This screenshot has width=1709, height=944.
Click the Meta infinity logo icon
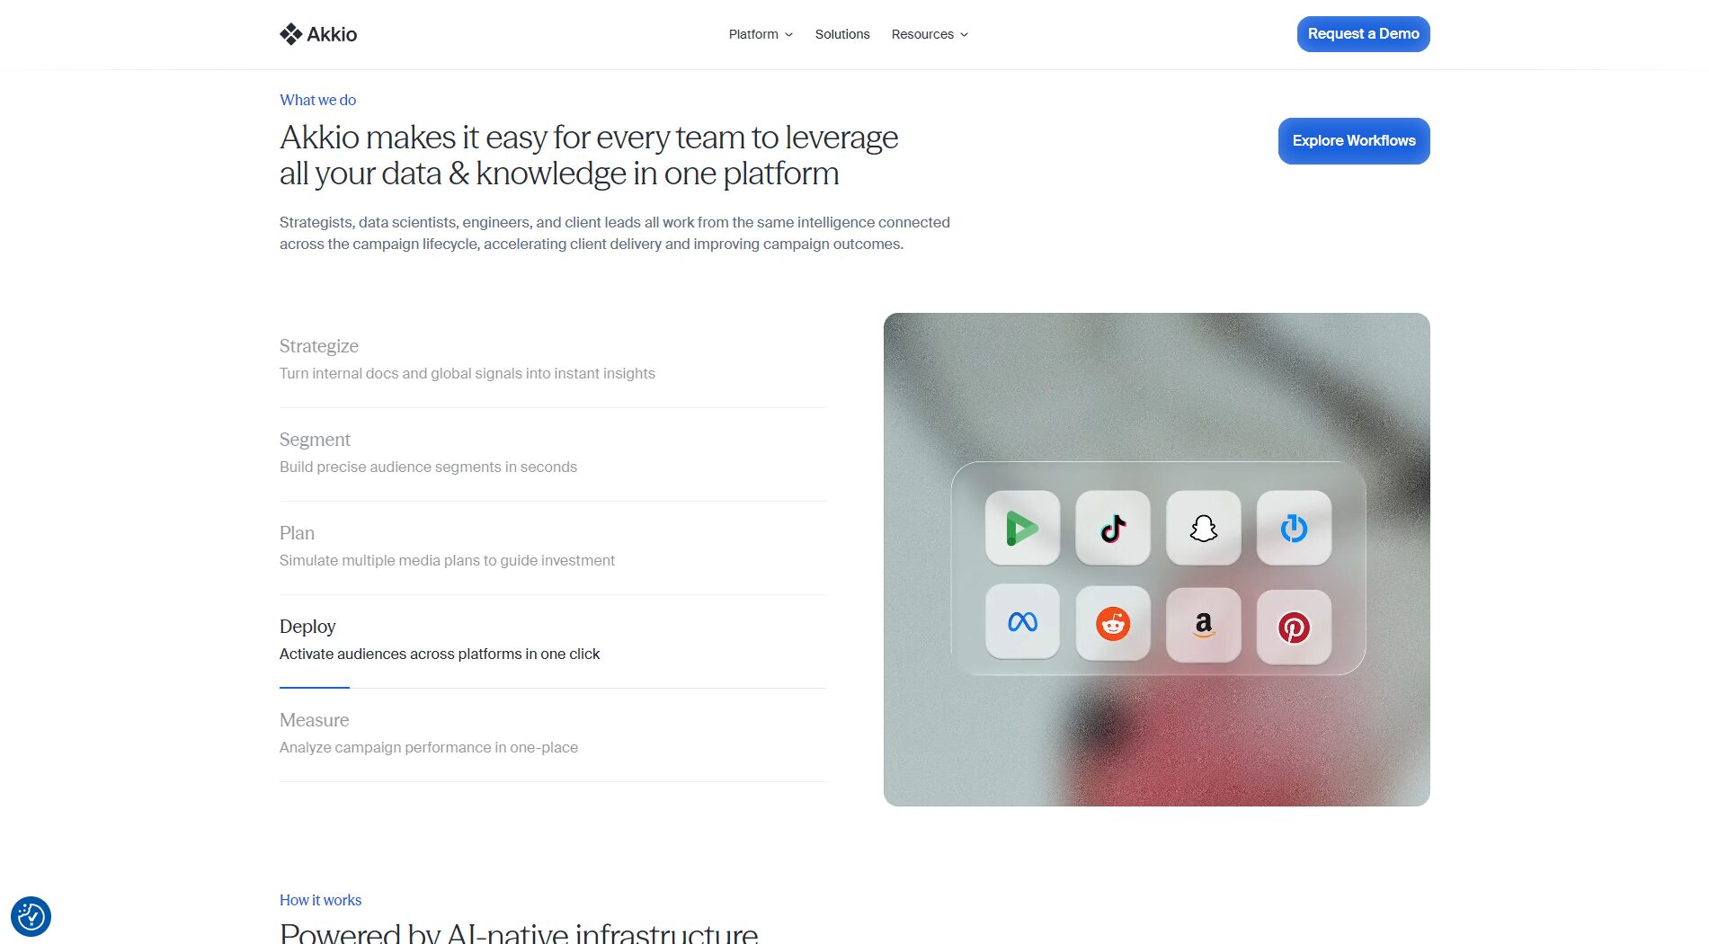point(1022,622)
